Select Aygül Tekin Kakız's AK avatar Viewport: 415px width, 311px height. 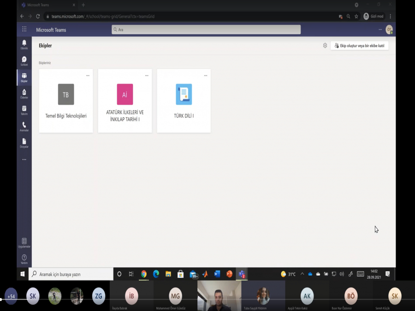[307, 296]
